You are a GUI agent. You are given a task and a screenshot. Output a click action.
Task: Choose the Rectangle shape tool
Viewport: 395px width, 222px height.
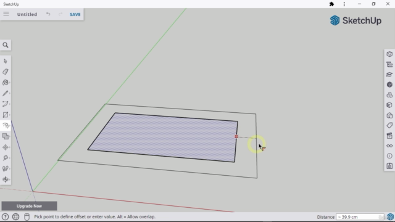coord(6,115)
